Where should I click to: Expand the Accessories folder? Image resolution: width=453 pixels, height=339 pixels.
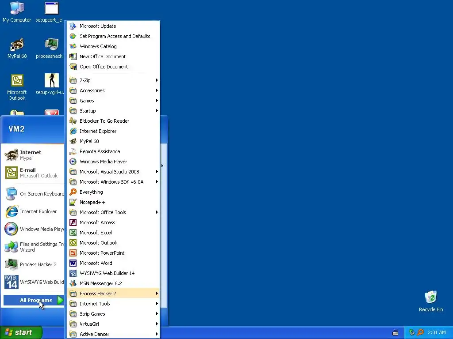(x=113, y=90)
